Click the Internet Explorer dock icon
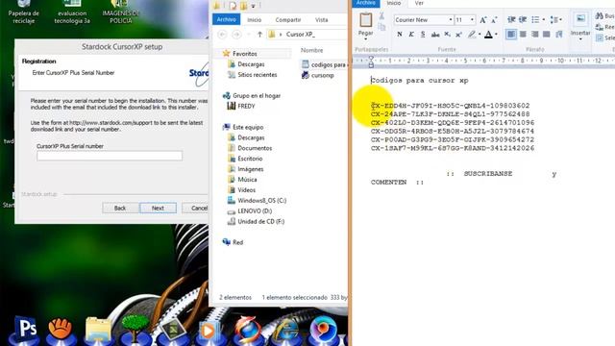The height and width of the screenshot is (346, 615). coord(286,329)
